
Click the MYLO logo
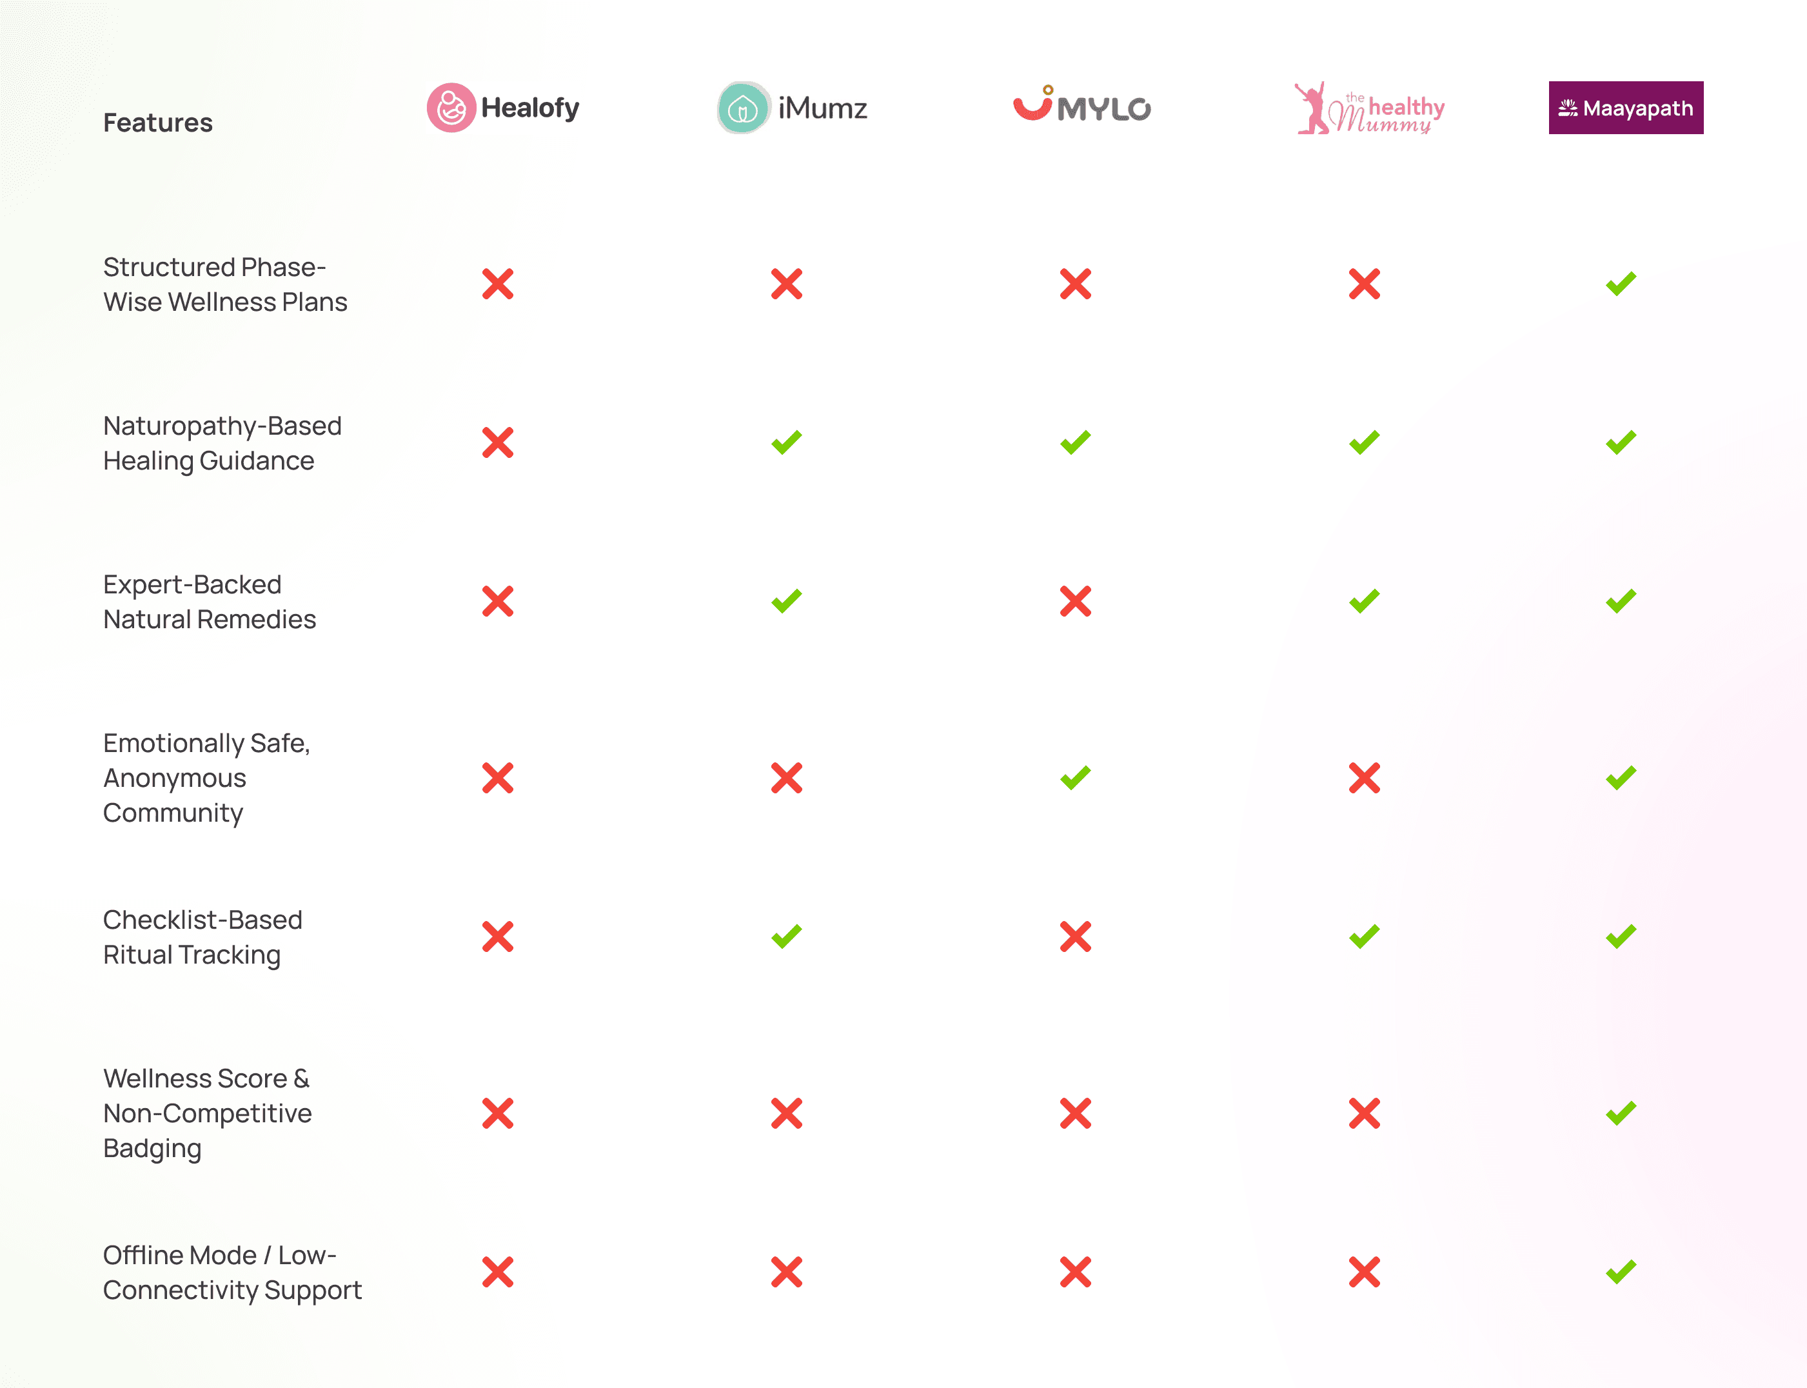[x=1082, y=104]
